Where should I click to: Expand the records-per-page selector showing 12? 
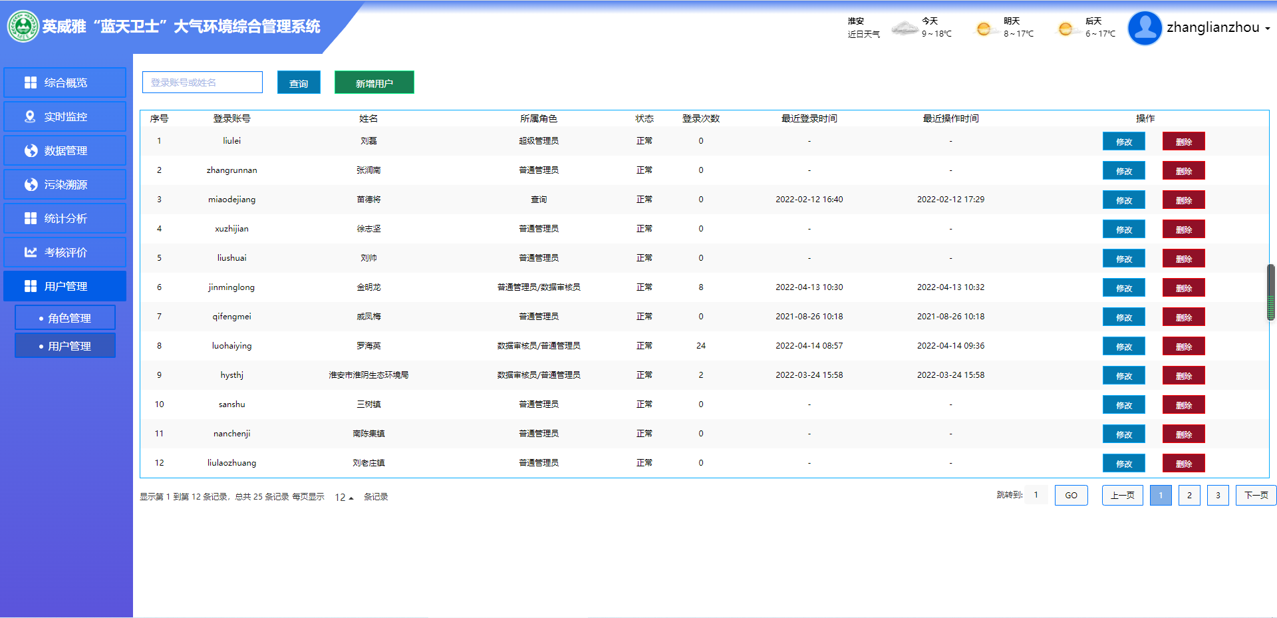[344, 498]
